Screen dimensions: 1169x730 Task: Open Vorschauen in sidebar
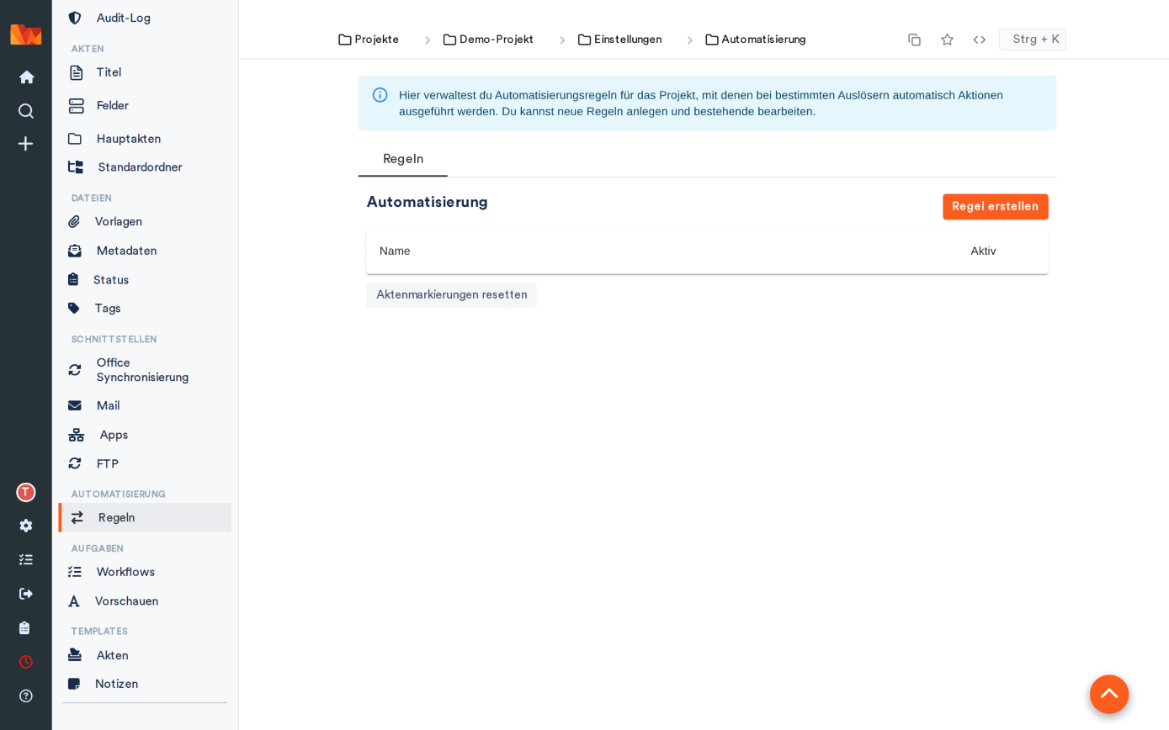point(145,601)
